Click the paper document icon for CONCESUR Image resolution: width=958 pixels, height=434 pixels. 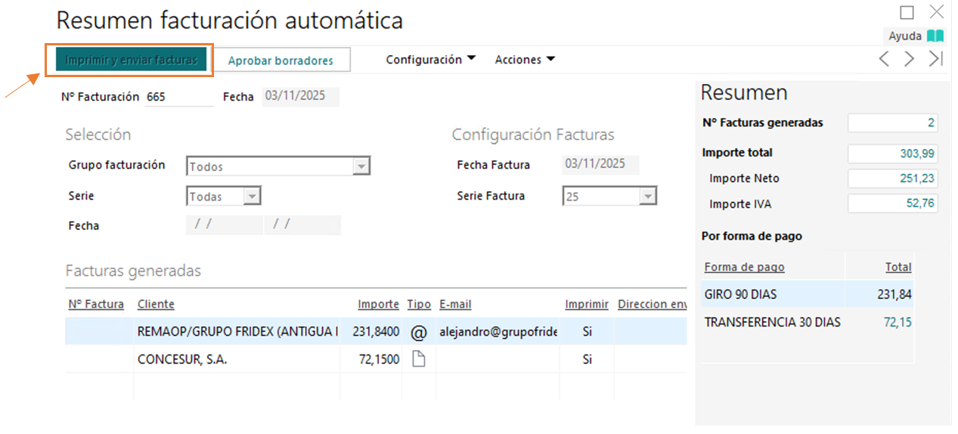[x=418, y=360]
